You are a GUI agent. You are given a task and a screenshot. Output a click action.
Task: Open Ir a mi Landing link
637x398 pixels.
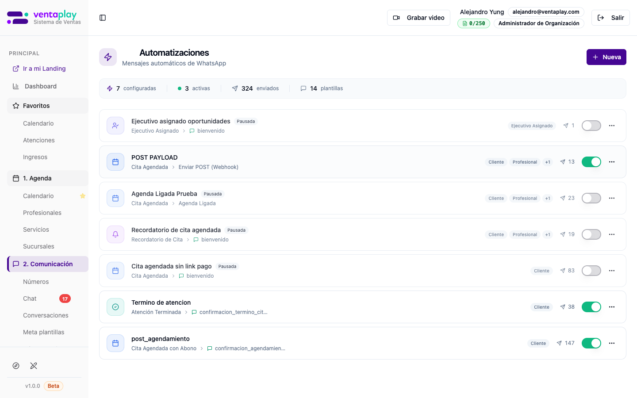pos(44,69)
